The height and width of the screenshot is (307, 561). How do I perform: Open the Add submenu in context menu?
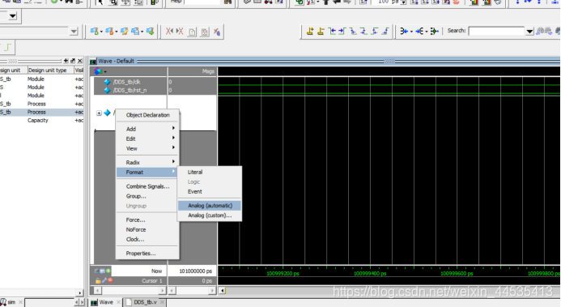click(x=147, y=129)
